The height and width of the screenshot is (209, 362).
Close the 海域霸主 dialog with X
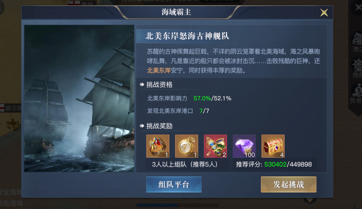[324, 12]
